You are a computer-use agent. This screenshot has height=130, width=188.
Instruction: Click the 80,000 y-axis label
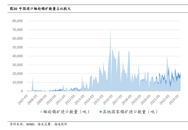pyautogui.click(x=18, y=21)
